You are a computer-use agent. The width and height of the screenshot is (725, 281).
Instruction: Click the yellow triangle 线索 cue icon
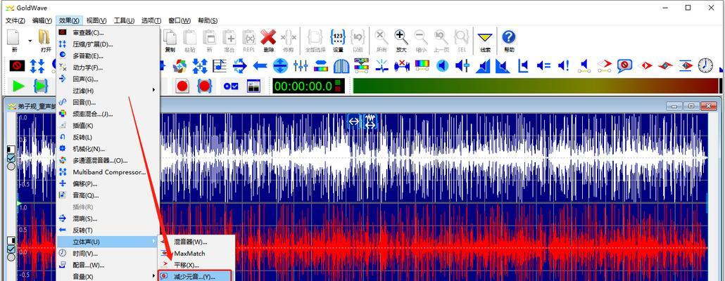pos(485,37)
